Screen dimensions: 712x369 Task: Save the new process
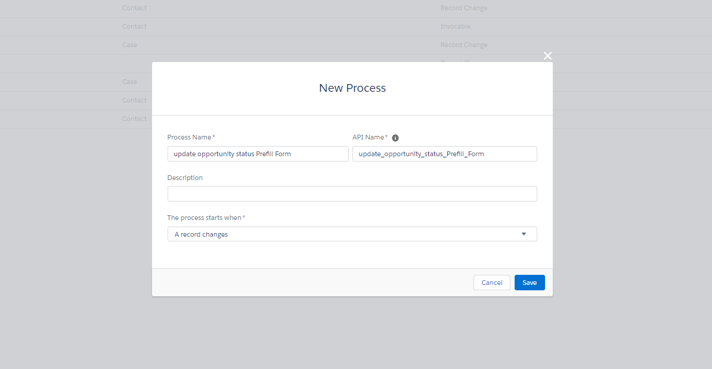(x=530, y=282)
